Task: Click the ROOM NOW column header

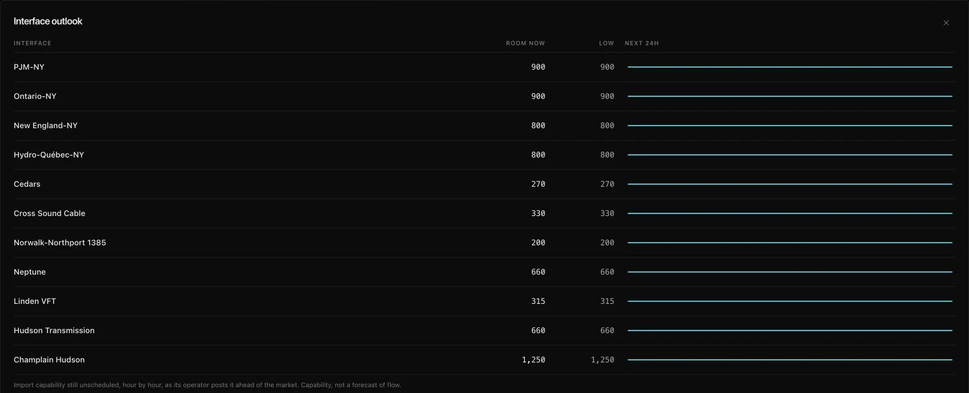Action: coord(526,44)
